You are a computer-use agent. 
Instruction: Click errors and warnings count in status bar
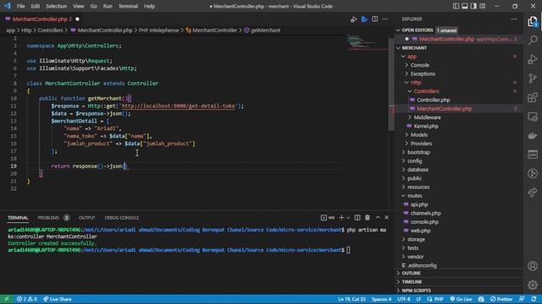tap(26, 299)
